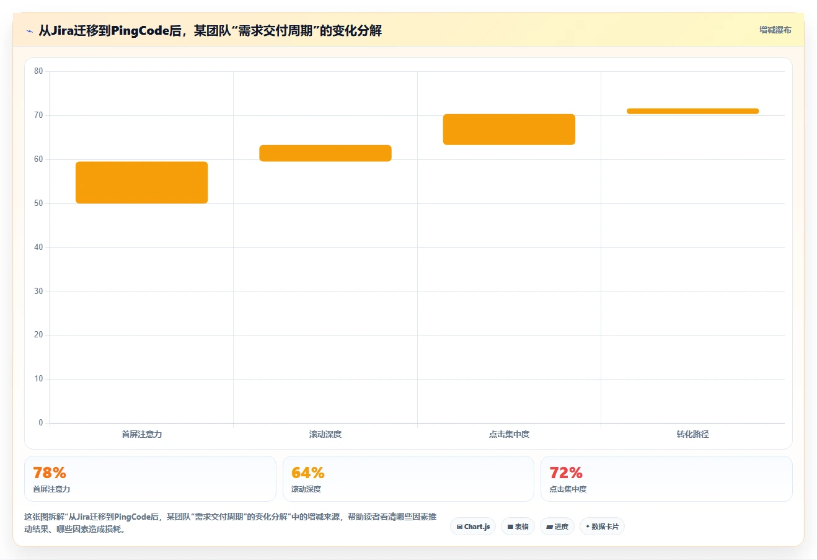Viewport: 817px width, 560px height.
Task: Click the 增减瀑布 label in the header
Action: click(775, 30)
